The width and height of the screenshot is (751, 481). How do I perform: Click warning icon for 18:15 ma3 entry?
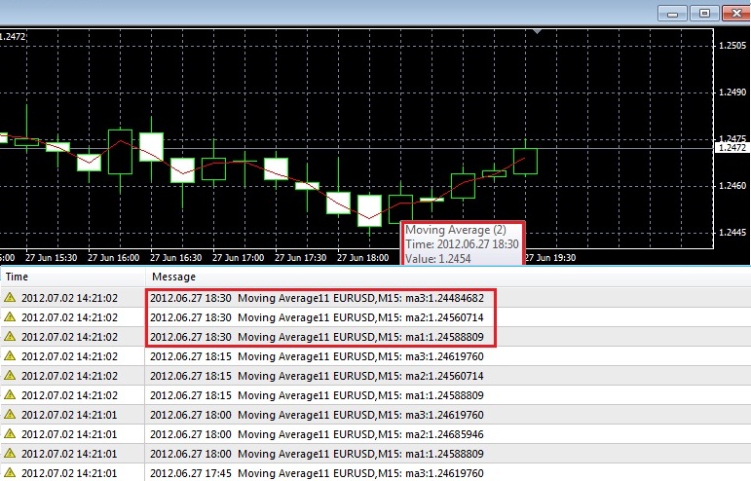10,356
